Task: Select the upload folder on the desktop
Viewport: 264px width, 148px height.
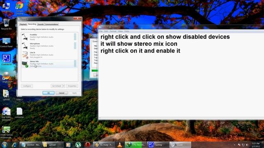Action: [6, 95]
